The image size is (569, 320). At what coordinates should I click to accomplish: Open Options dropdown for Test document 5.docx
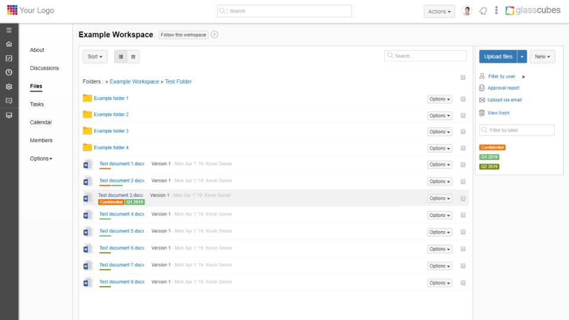click(439, 232)
